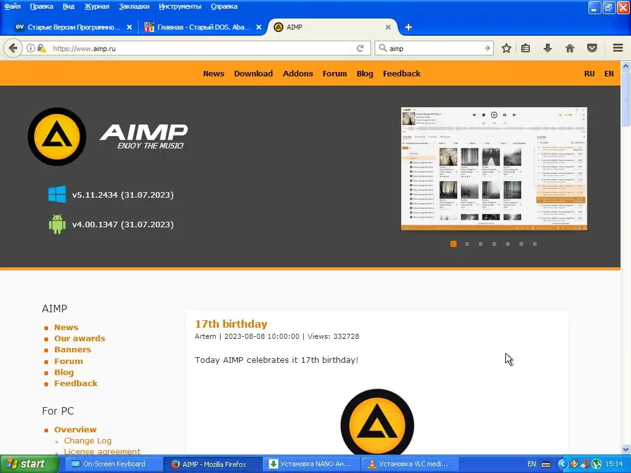The image size is (631, 473).
Task: Reload the page with the refresh icon
Action: 360,48
